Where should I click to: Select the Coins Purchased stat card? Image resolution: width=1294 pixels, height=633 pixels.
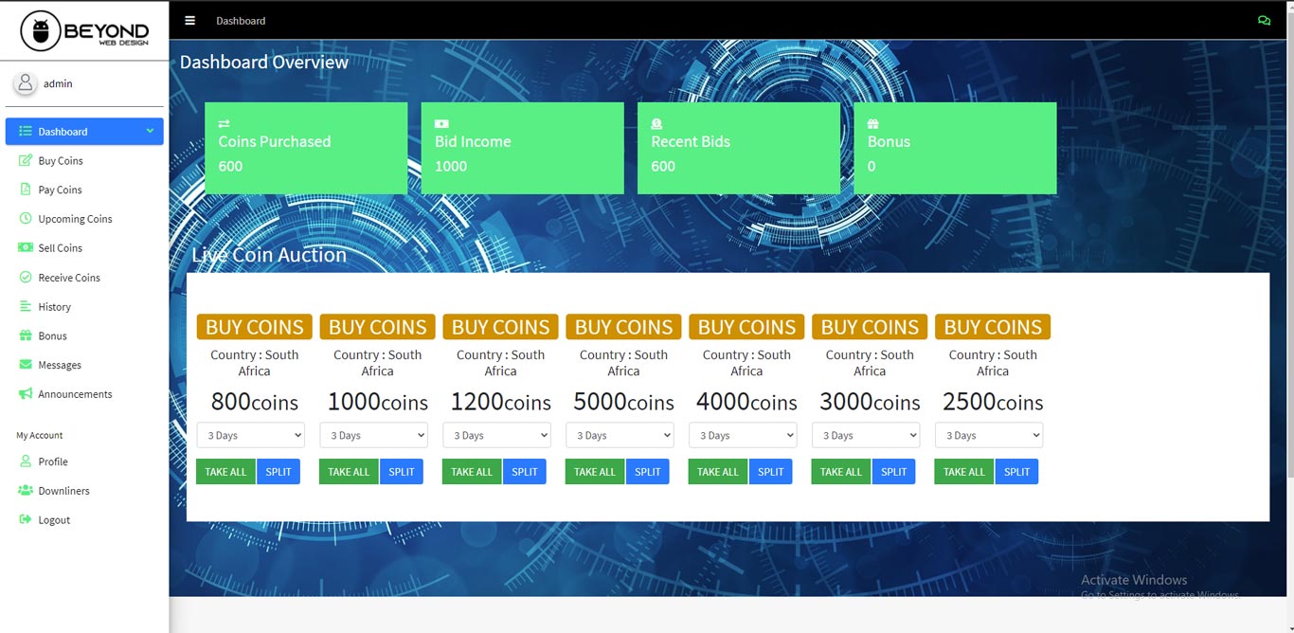[x=306, y=149]
